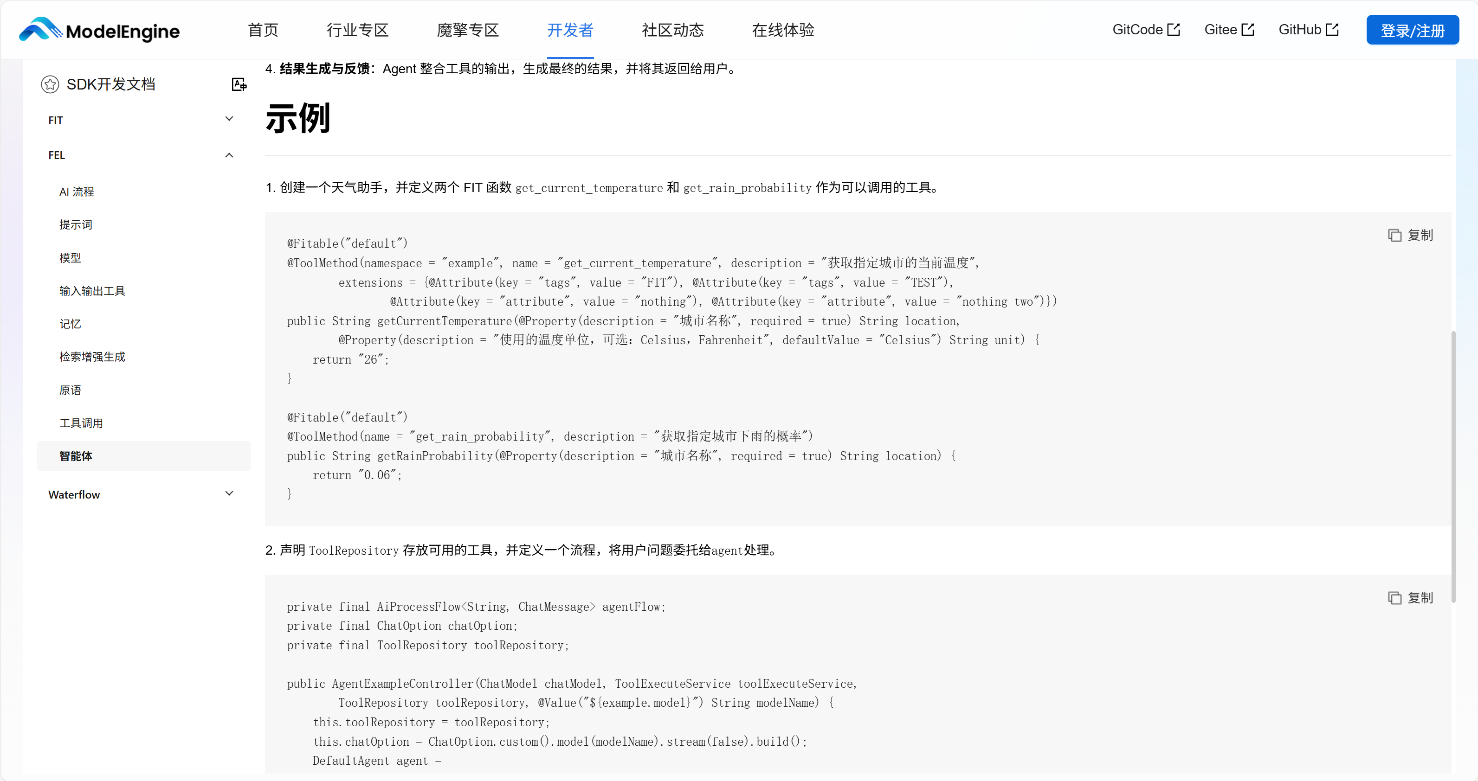Image resolution: width=1478 pixels, height=781 pixels.
Task: Click the page vertical scrollbar thumb
Action: tap(1454, 467)
